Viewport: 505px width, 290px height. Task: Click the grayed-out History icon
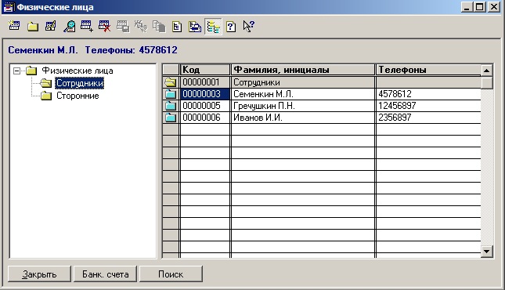(x=141, y=27)
